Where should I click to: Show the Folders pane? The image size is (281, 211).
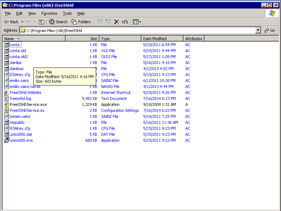(x=81, y=22)
